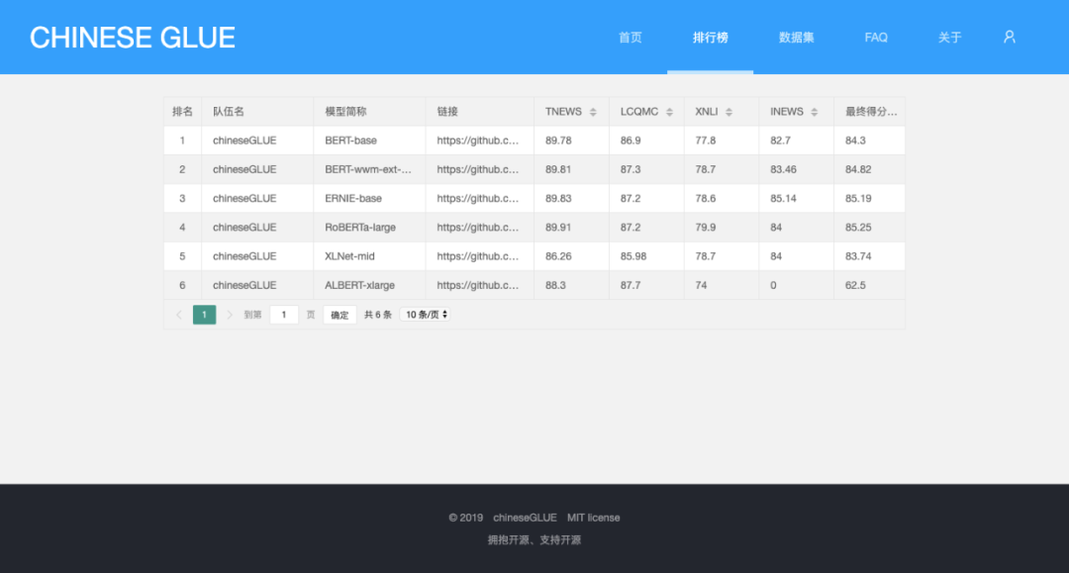Click INEWS score 85.14
The image size is (1069, 573).
click(783, 198)
